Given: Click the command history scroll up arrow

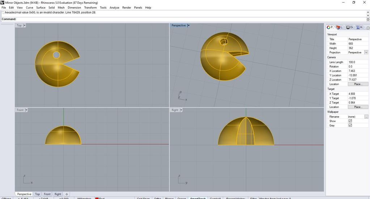Looking at the screenshot, I should [x=368, y=12].
